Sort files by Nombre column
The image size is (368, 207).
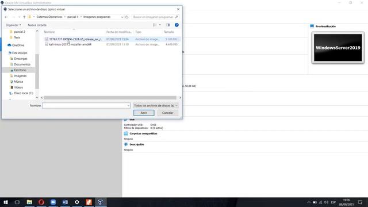click(49, 32)
